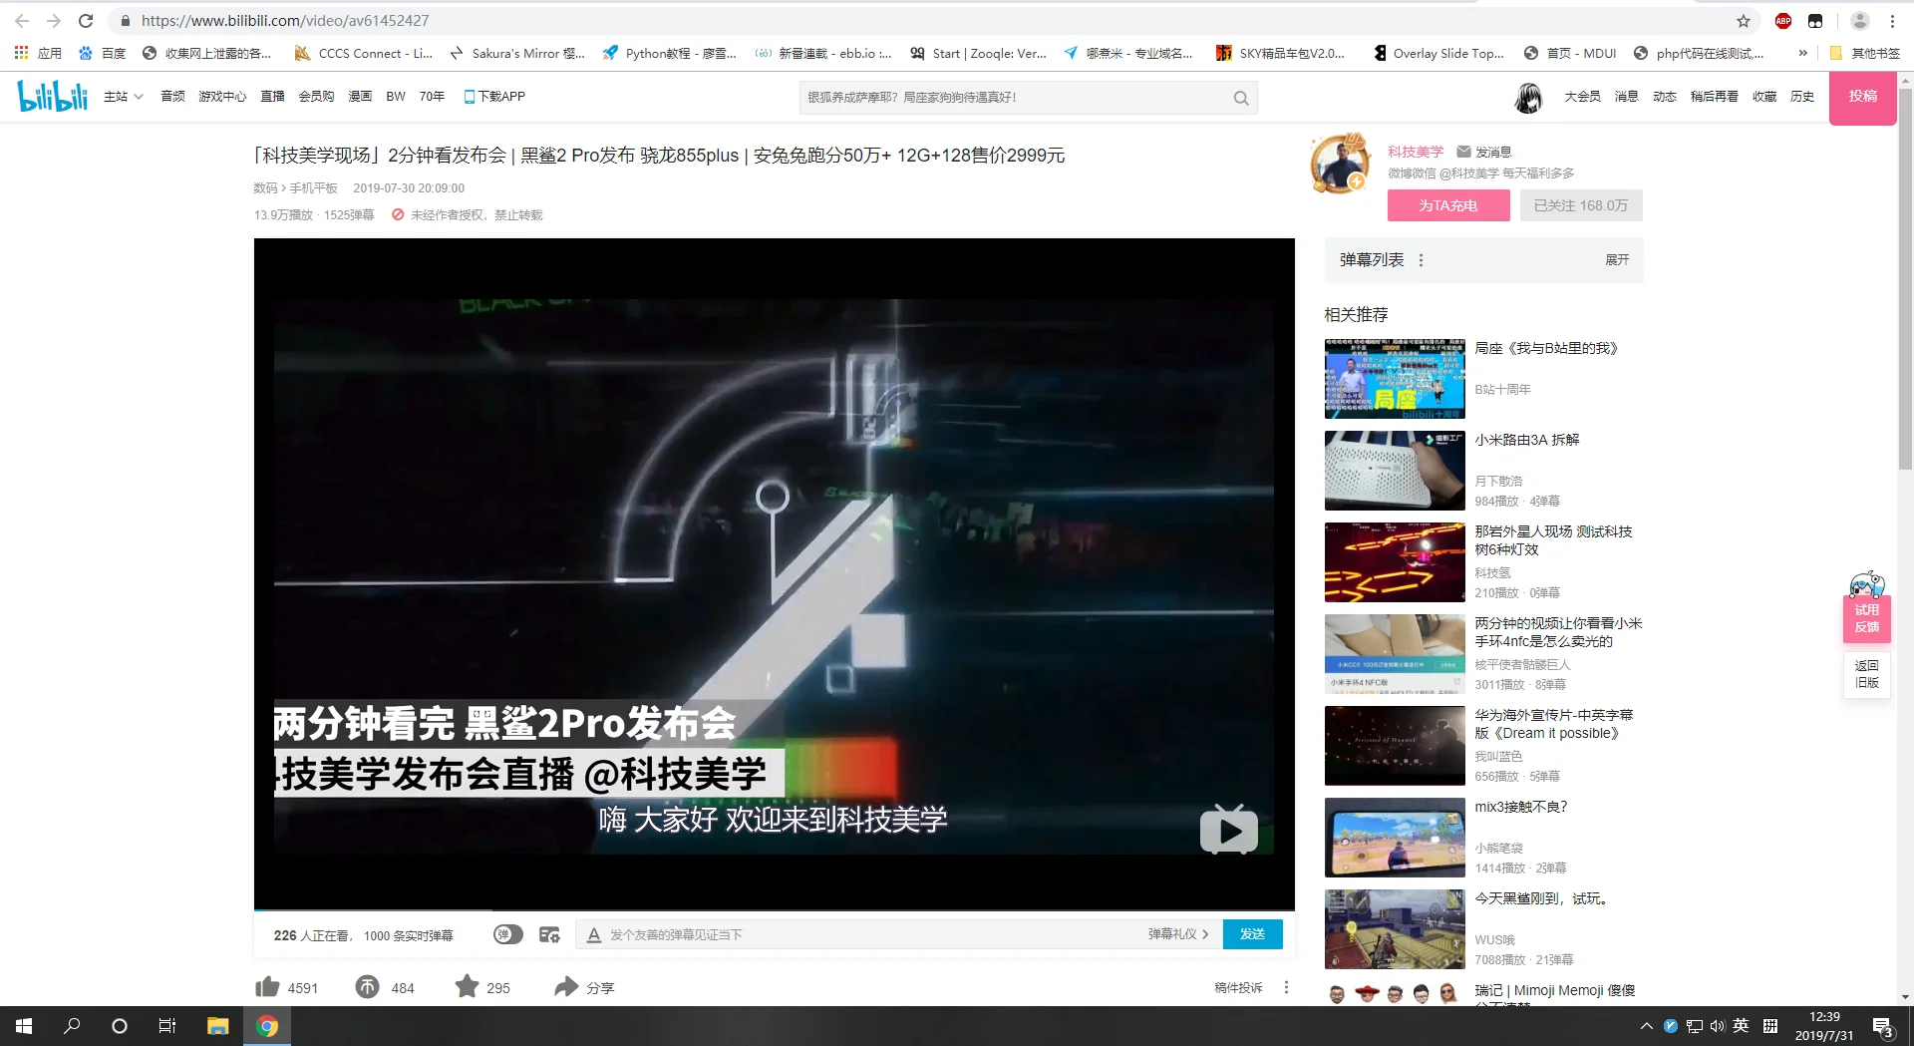Open 游戏中心 in the nav bar
The height and width of the screenshot is (1046, 1914).
pos(222,97)
